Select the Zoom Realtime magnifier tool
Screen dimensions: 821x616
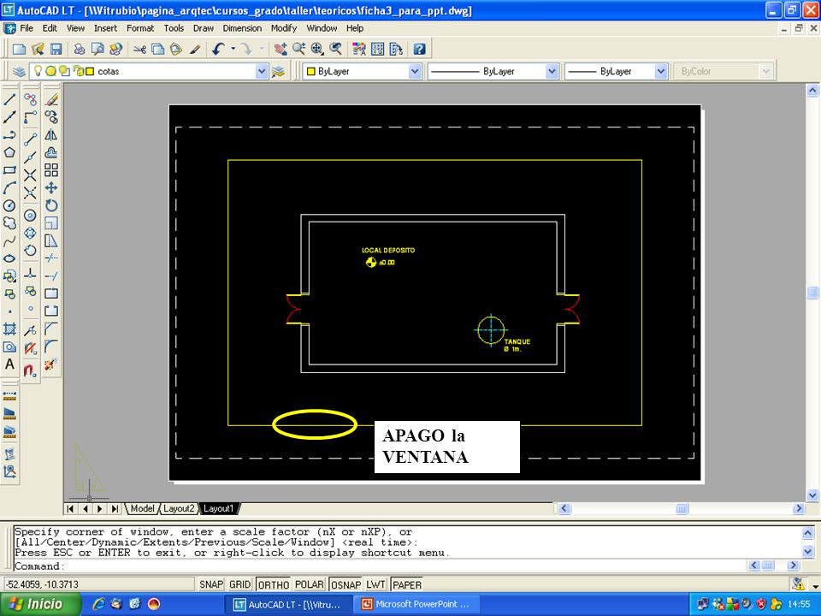coord(299,50)
